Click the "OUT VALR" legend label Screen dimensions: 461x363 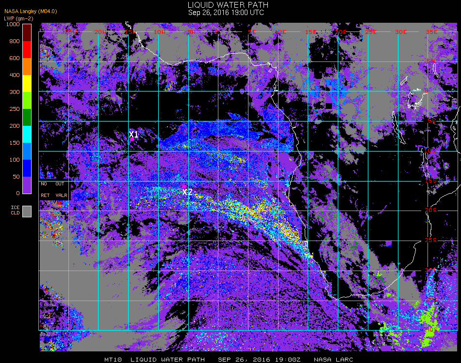click(61, 189)
